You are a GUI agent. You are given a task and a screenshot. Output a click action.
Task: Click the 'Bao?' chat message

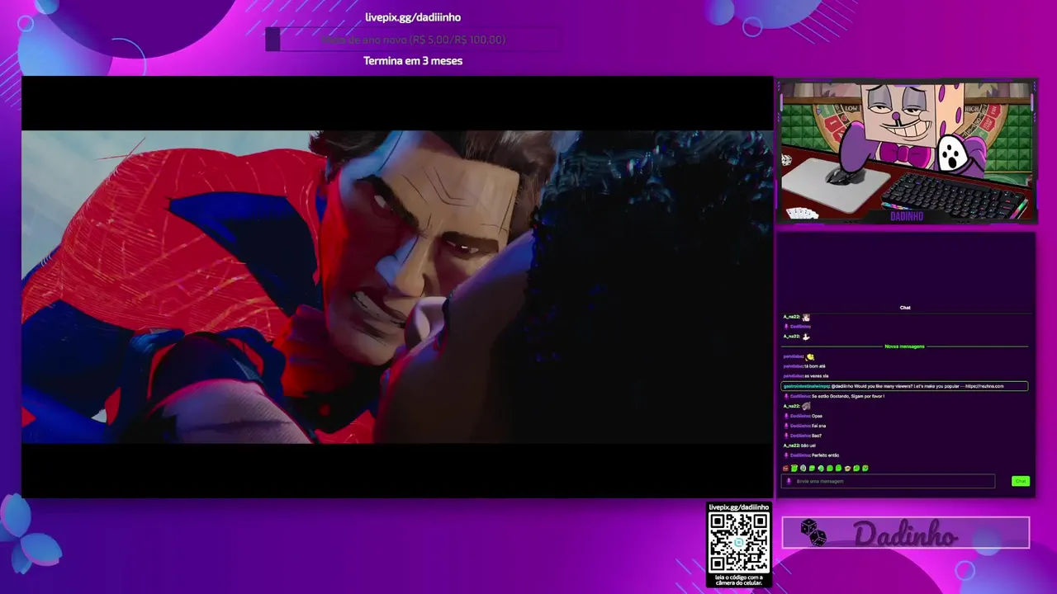[x=817, y=436]
